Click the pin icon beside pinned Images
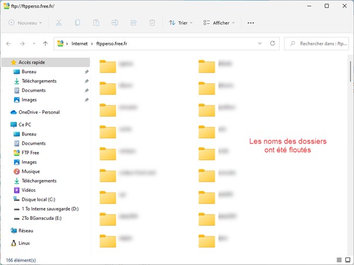 pos(87,100)
